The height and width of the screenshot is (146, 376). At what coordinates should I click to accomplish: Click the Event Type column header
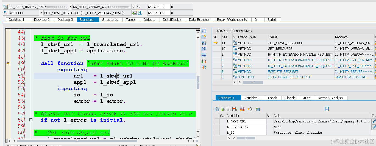(x=252, y=37)
